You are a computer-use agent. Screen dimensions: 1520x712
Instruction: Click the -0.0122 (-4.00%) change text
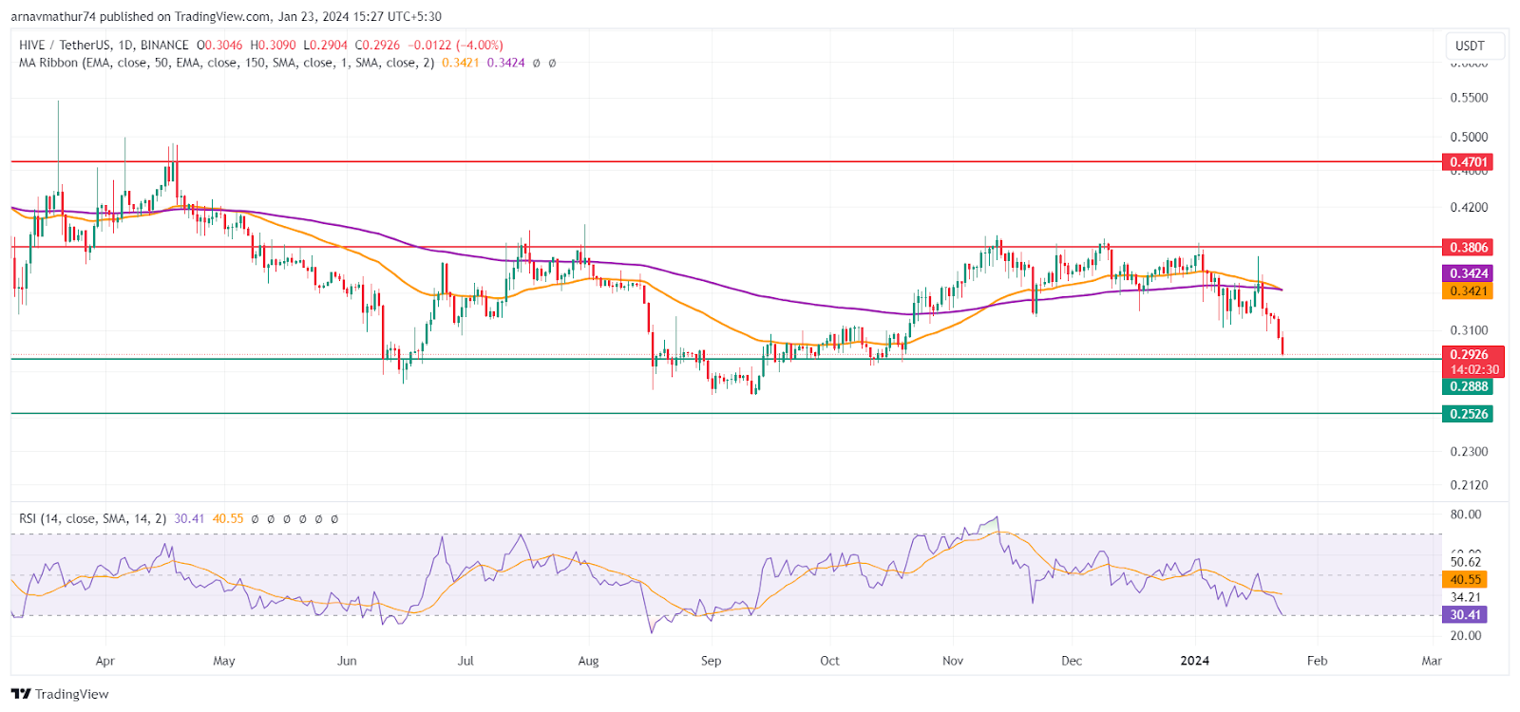[x=456, y=45]
